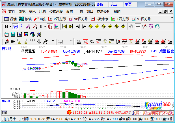
Task: Click the blue clipboard document icon
Action: 22,26
